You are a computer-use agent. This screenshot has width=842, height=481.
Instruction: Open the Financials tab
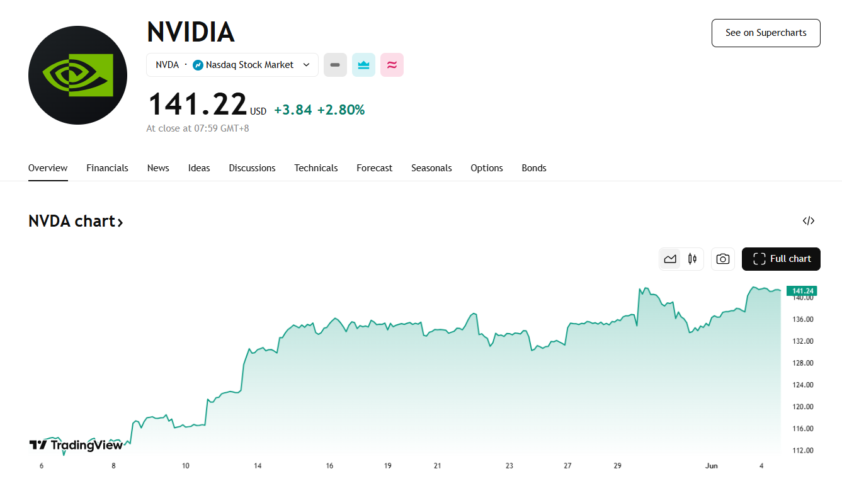coord(107,168)
